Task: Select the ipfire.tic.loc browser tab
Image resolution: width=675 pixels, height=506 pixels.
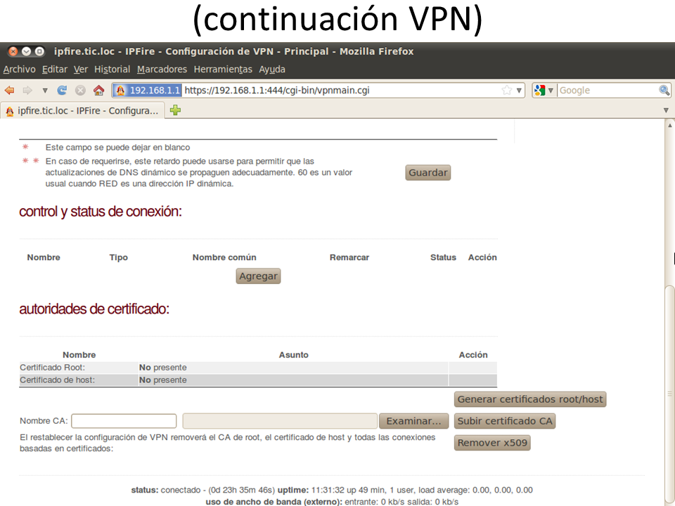Action: coord(83,110)
